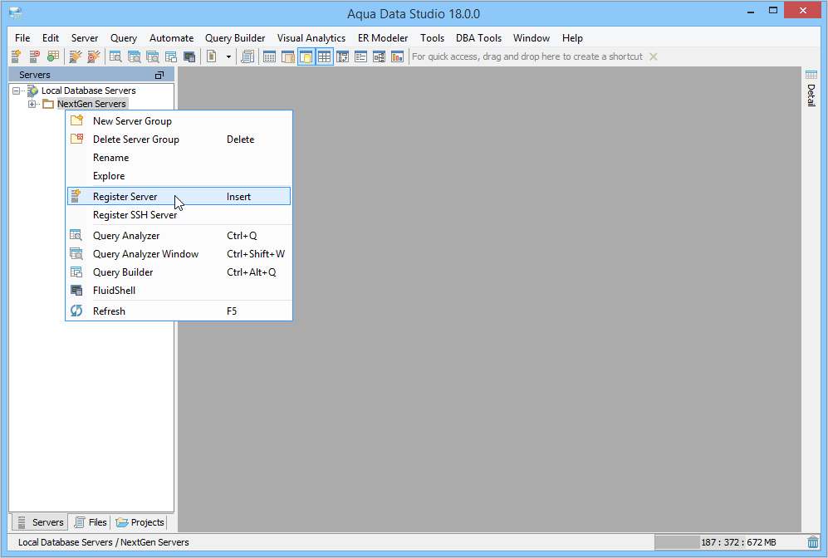Open the Automate menu
This screenshot has height=558, width=828.
tap(171, 38)
